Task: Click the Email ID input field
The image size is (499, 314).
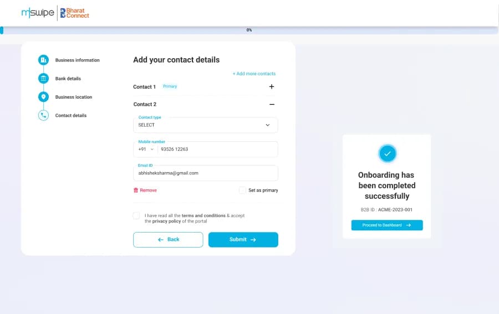Action: (206, 173)
